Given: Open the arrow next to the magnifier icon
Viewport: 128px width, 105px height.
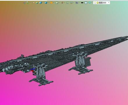Looking at the screenshot, I should coord(59,3).
